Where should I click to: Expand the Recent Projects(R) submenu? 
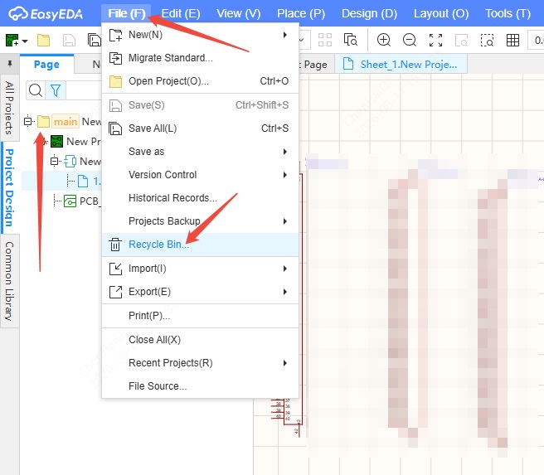pos(200,362)
